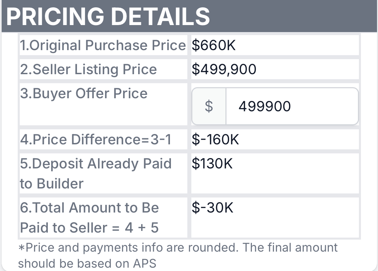Viewport: 378px width, 271px height.
Task: Click the 'to Builder' text line
Action: tap(52, 183)
